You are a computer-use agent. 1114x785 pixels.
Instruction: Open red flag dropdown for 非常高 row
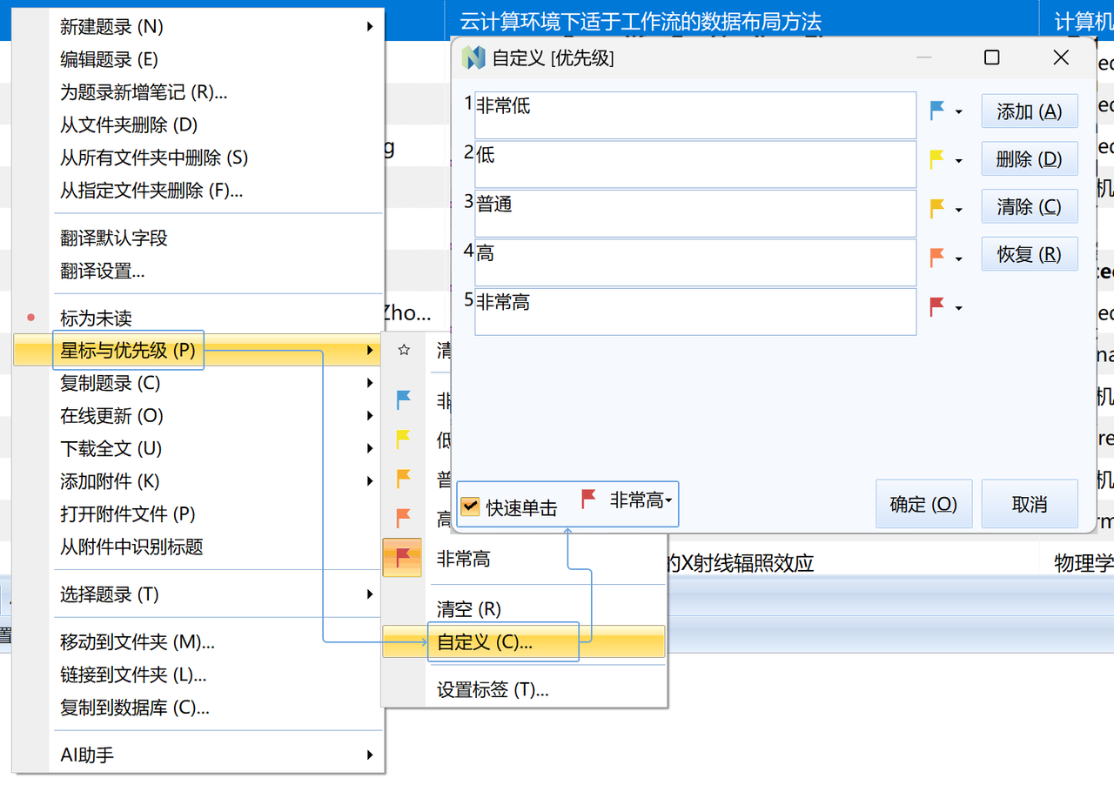click(x=946, y=307)
